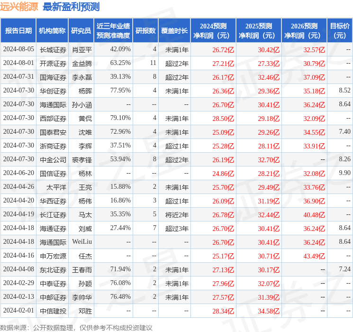The width and height of the screenshot is (353, 332).
Task: Click the 28.50亿 profit value
Action: tap(223, 119)
